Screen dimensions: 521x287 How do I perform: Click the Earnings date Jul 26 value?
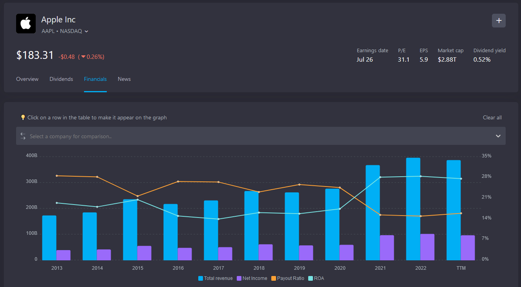pos(365,60)
